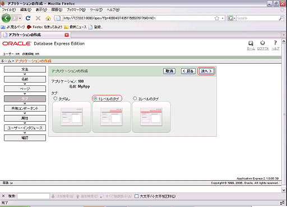The image size is (287, 207).
Task: Click the 取消 cancel button
Action: pos(169,71)
